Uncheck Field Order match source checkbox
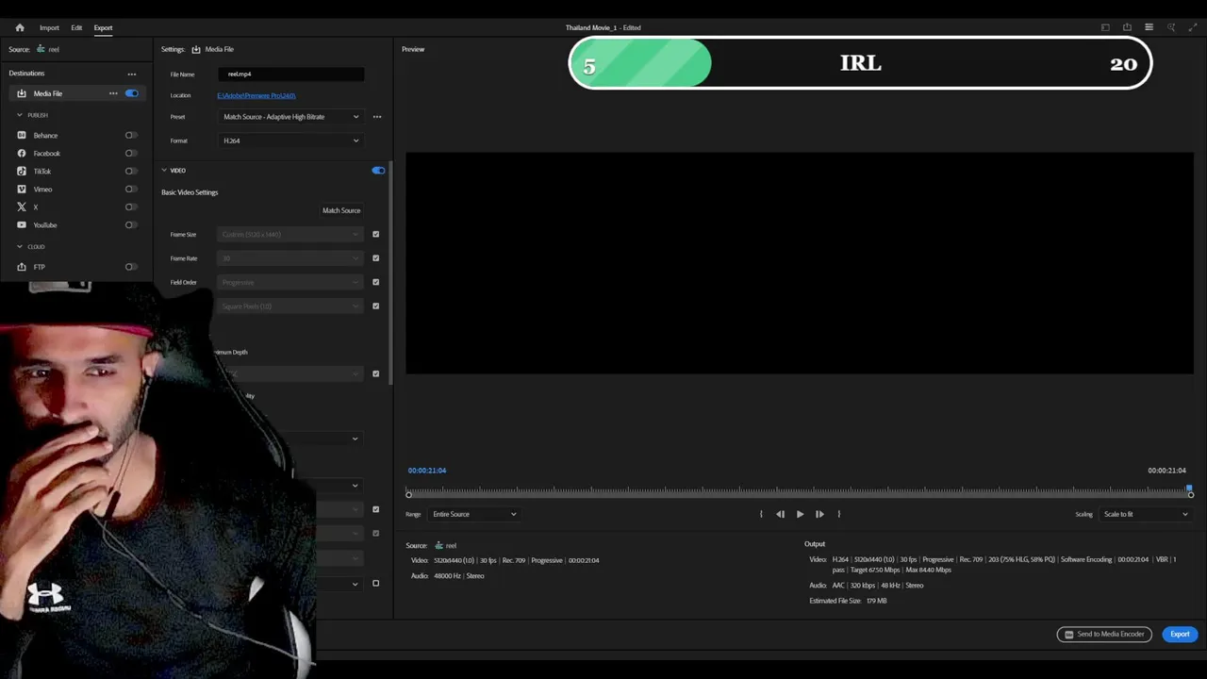The width and height of the screenshot is (1207, 679). (x=375, y=282)
